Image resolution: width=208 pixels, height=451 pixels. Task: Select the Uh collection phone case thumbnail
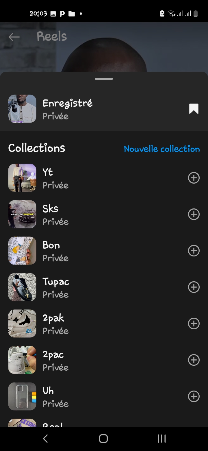[x=22, y=396]
